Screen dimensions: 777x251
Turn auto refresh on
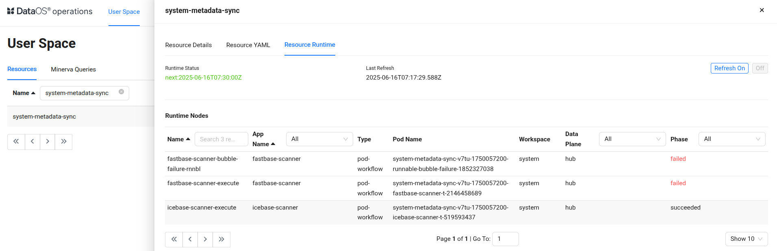pos(729,68)
